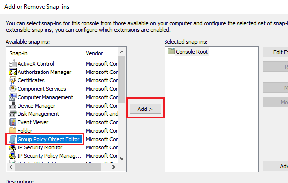Click the scroll up arrow of snap-in list
288x183 pixels.
click(122, 52)
